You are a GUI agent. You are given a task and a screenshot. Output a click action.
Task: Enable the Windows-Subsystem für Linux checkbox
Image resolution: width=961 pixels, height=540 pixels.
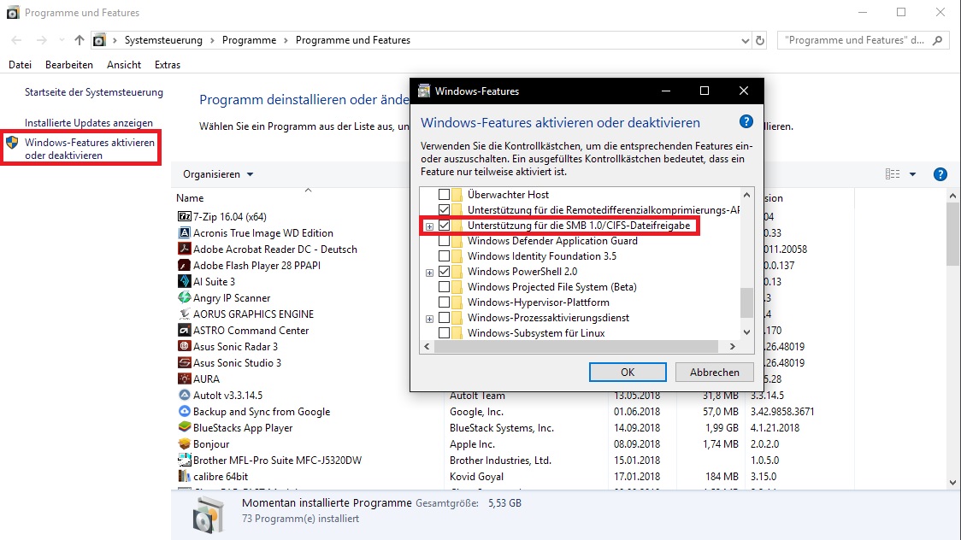tap(445, 333)
